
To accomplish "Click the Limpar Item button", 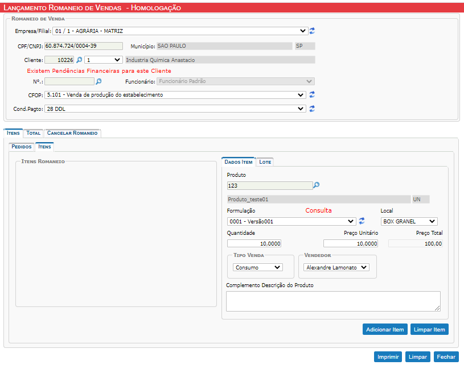I will 429,329.
